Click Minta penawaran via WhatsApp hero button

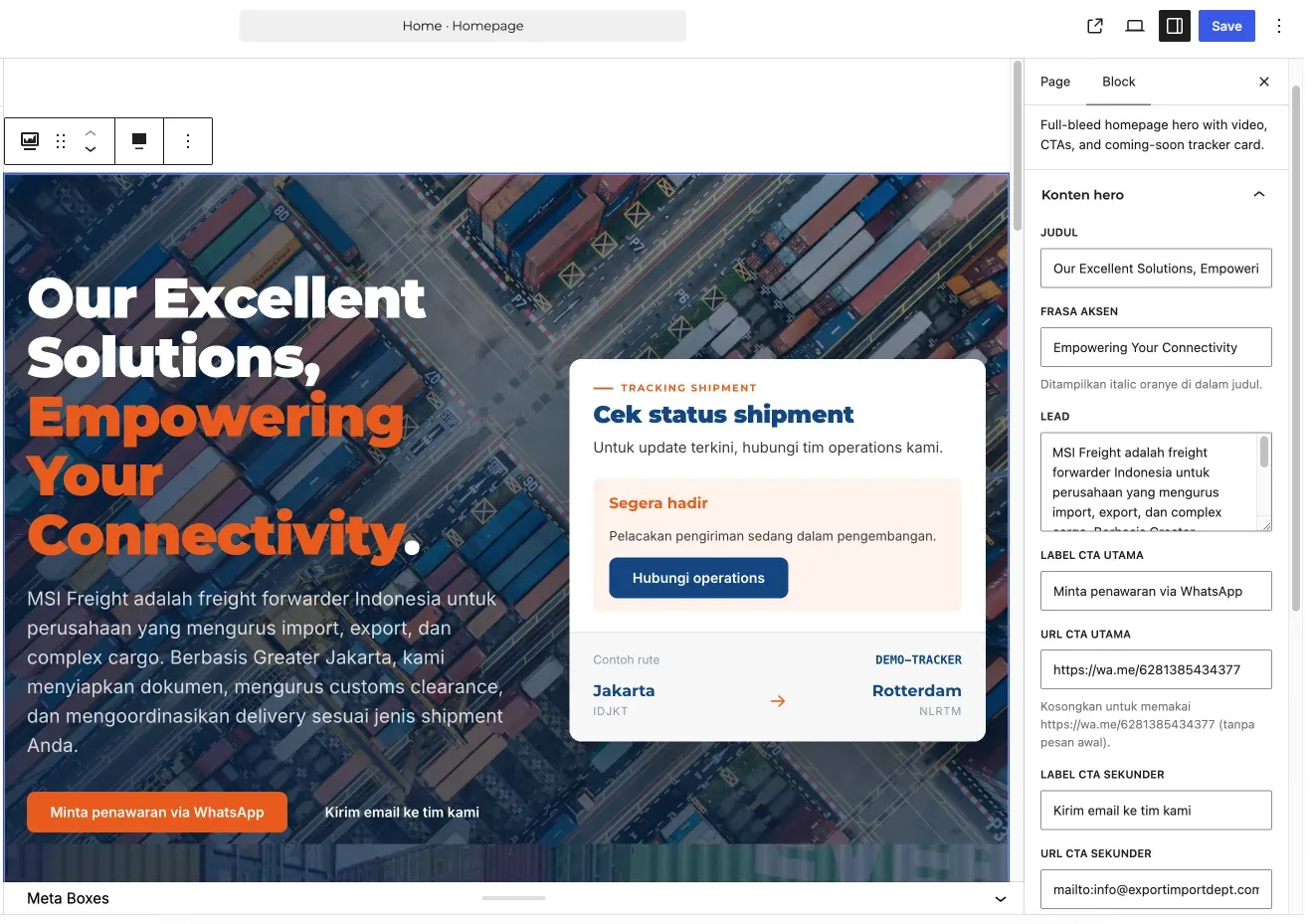pos(157,813)
